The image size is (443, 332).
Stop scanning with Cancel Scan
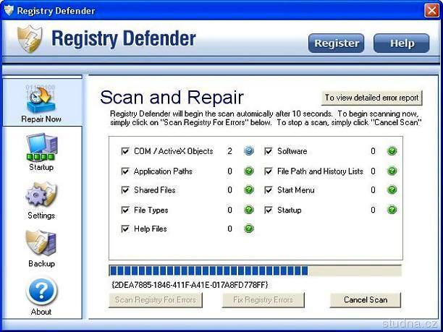pyautogui.click(x=366, y=300)
